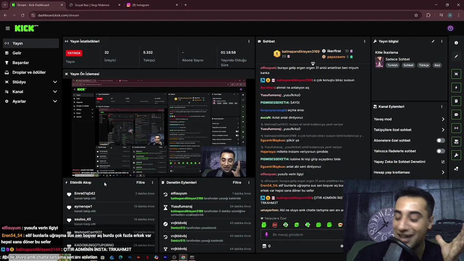This screenshot has height=261, width=464.
Task: Open chat settings gear icon
Action: pyautogui.click(x=341, y=246)
